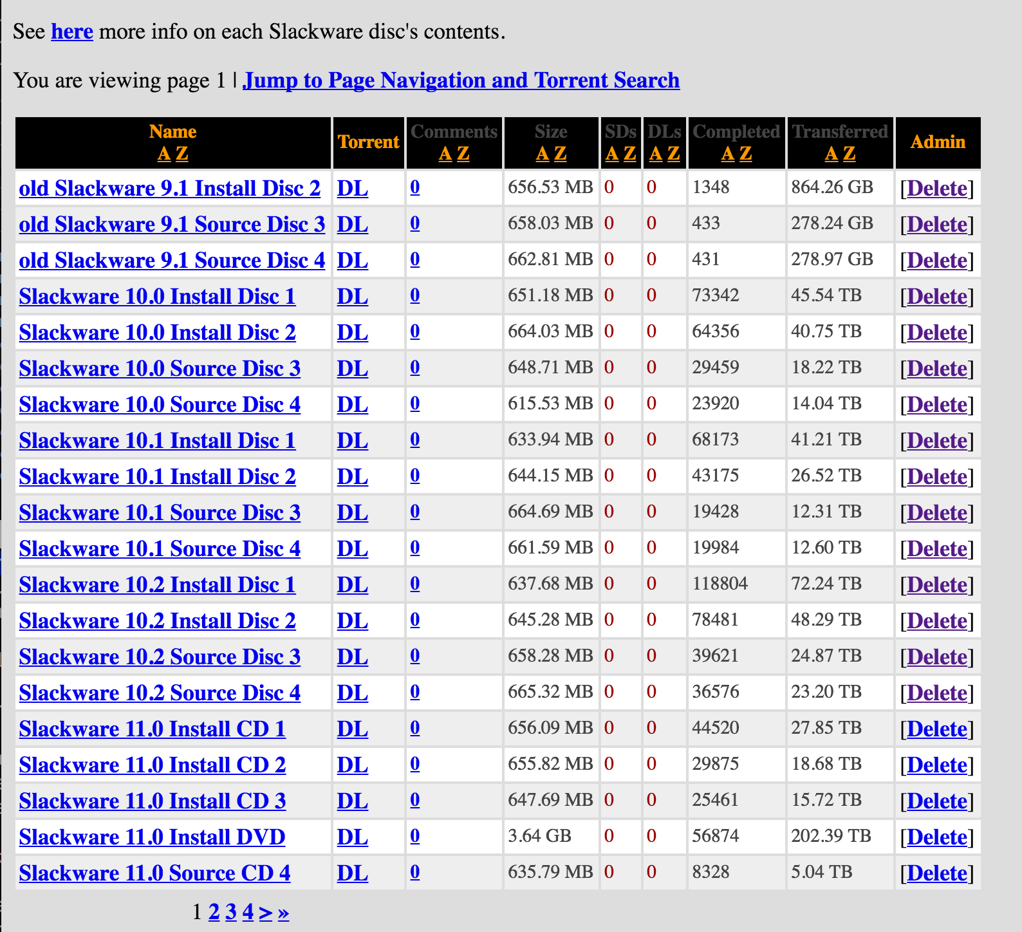Viewport: 1022px width, 932px height.
Task: Open old Slackware 9.1 Source Disc 4
Action: (x=172, y=260)
